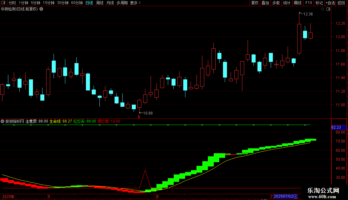The image size is (348, 200).
Task: Click the 80.00 indicator axis label
Action: click(340, 132)
